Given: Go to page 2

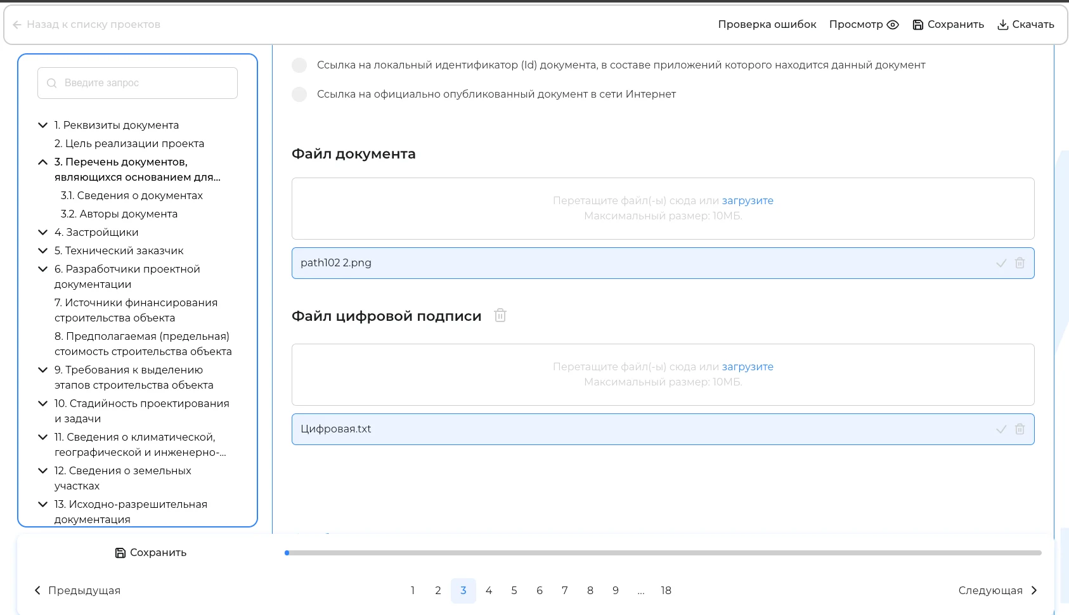Looking at the screenshot, I should [438, 591].
